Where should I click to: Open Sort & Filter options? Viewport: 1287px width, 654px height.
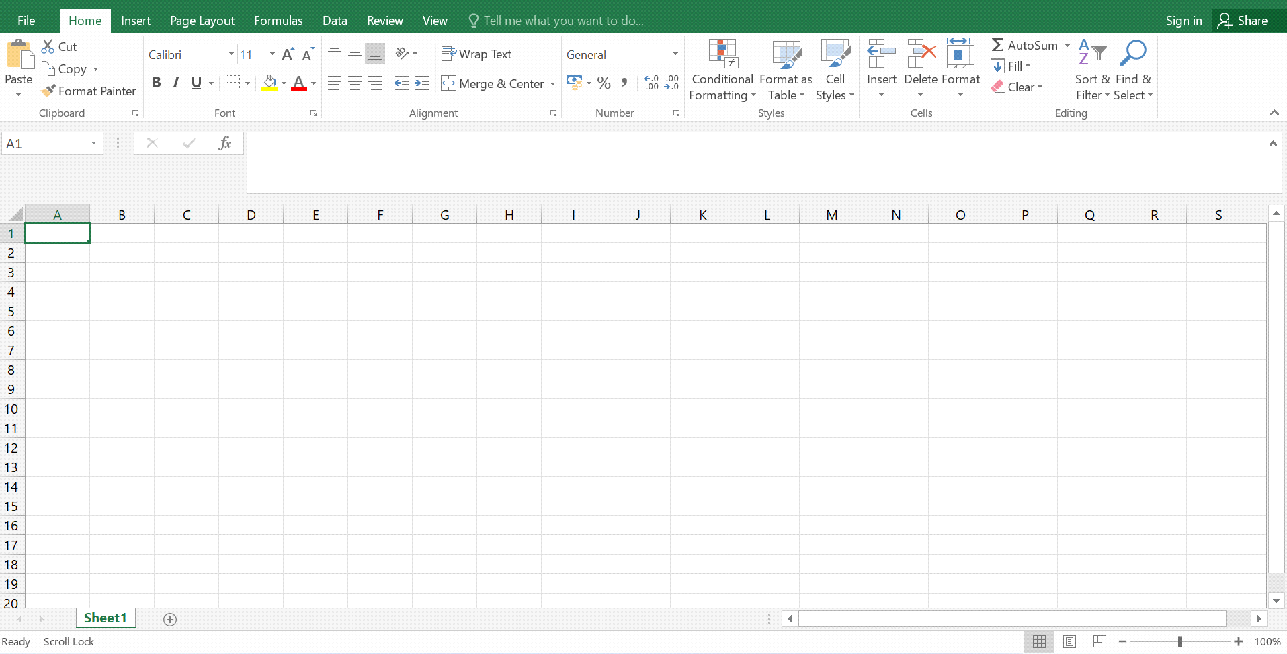pyautogui.click(x=1091, y=70)
